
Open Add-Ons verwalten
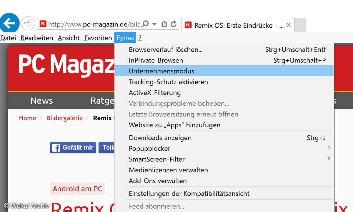(x=224, y=181)
